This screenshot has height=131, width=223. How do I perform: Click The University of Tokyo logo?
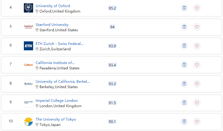[28, 122]
